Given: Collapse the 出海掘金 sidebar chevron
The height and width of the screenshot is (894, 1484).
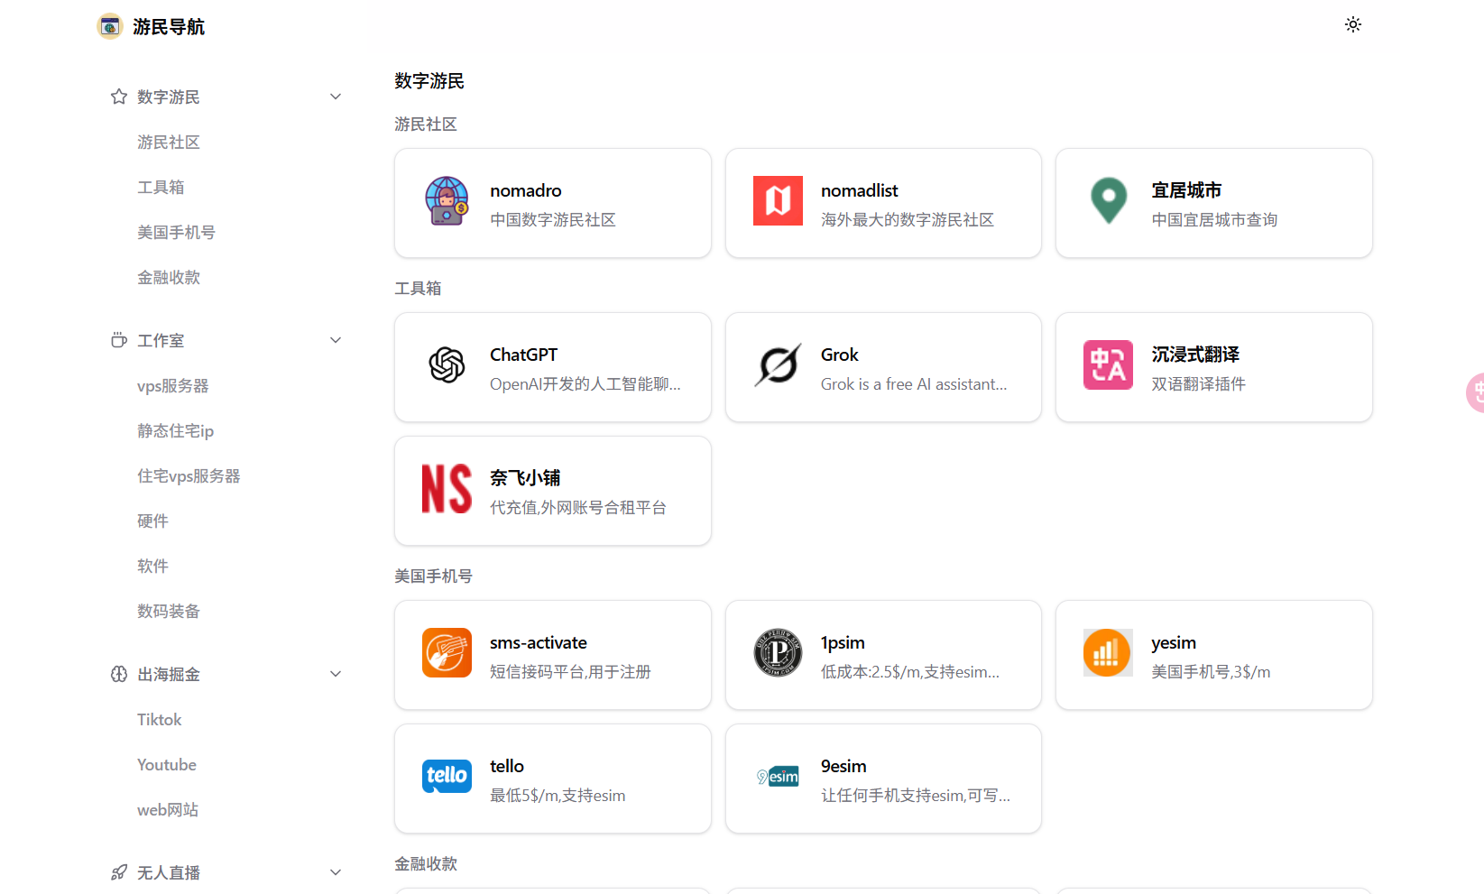Looking at the screenshot, I should click(x=336, y=674).
